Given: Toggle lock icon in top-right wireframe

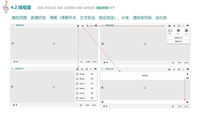Looking at the screenshot, I should 103,43.
